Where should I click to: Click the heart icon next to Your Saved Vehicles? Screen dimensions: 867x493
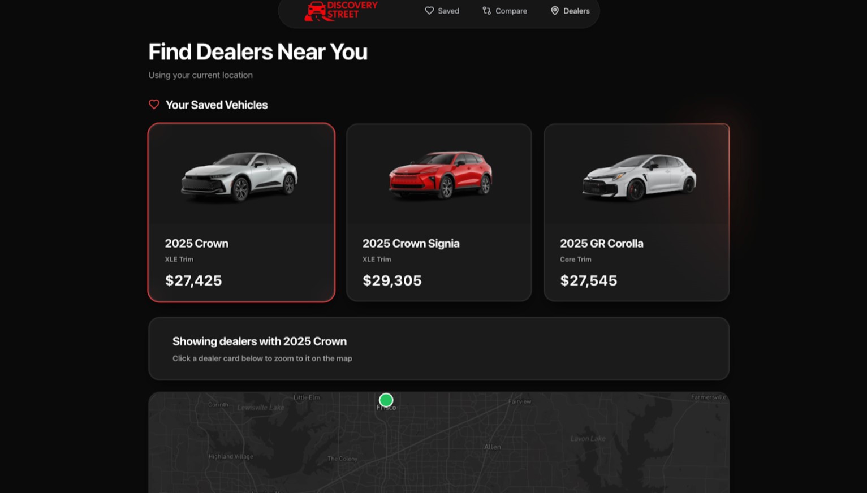(154, 105)
